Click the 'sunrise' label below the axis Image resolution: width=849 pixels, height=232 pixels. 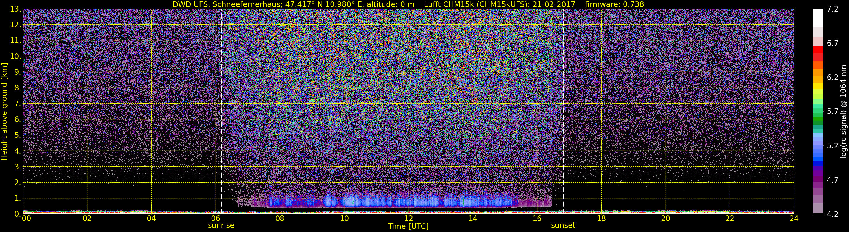[221, 226]
